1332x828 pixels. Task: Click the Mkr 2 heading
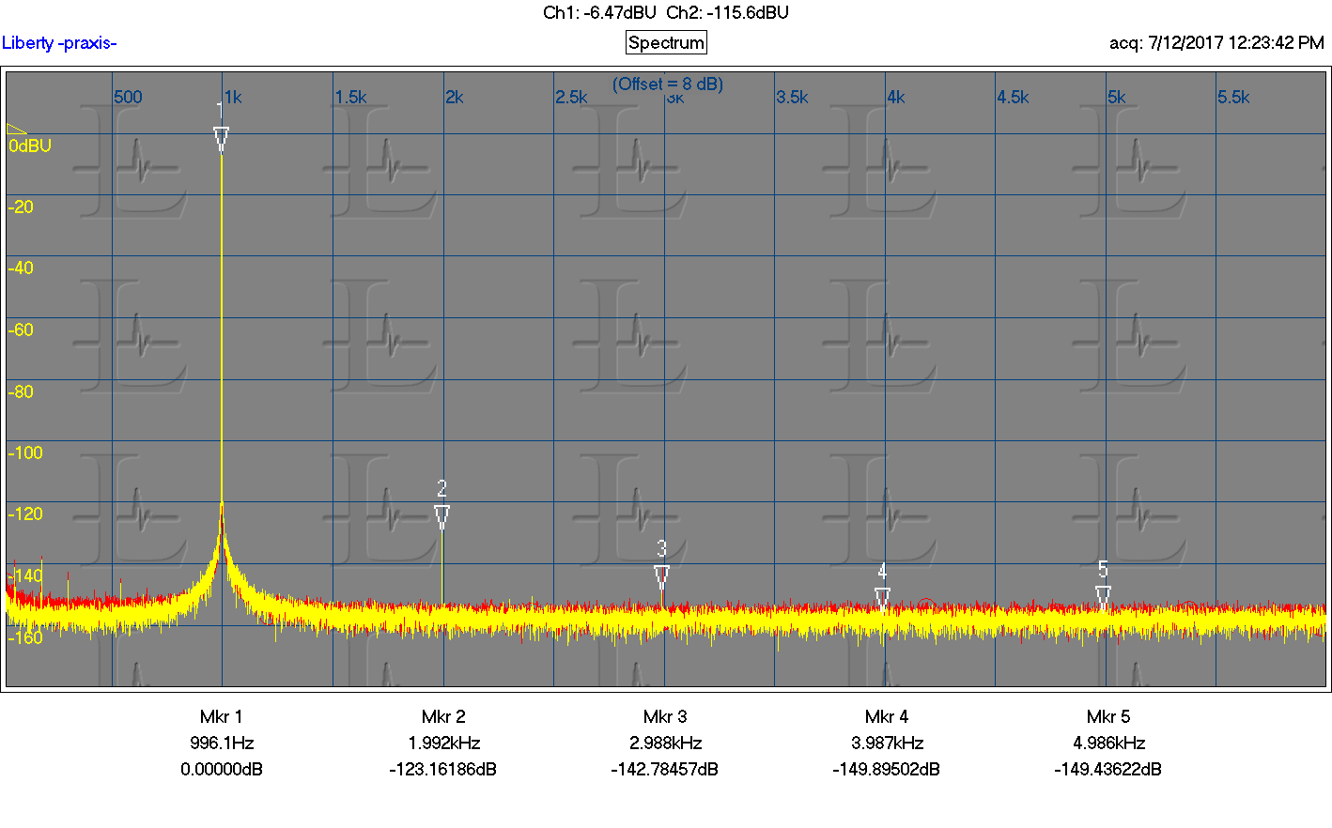[443, 716]
